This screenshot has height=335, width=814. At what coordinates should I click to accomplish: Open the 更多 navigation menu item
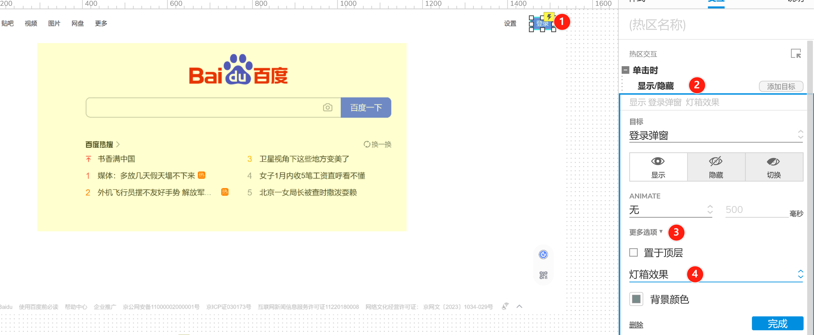[x=101, y=23]
